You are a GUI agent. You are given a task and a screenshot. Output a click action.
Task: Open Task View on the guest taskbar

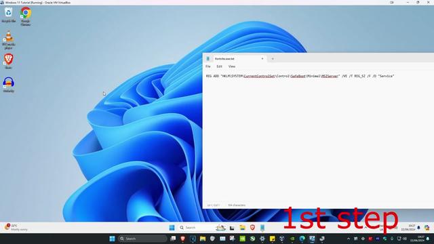(232, 228)
